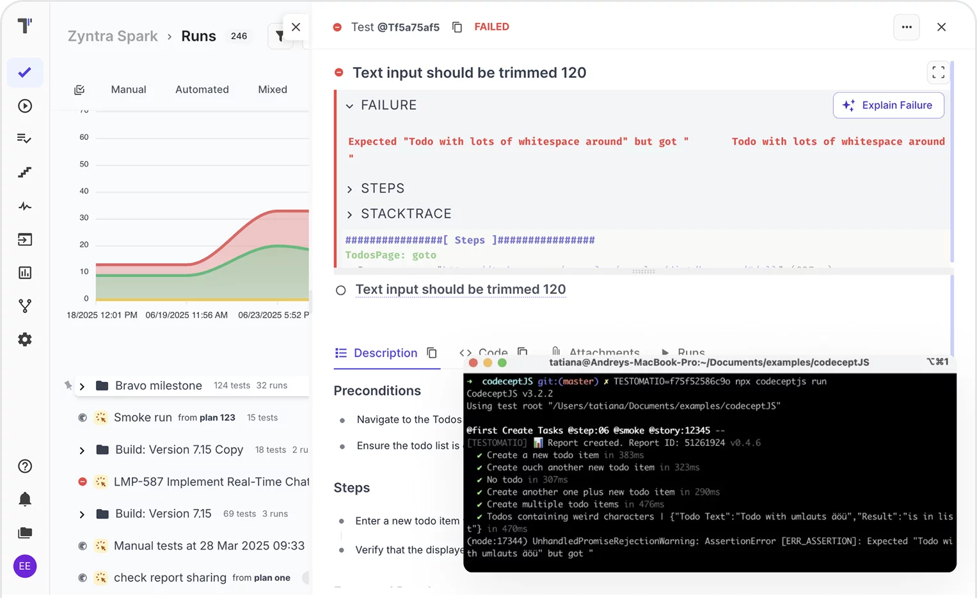Collapse the FAILURE section

pyautogui.click(x=349, y=106)
